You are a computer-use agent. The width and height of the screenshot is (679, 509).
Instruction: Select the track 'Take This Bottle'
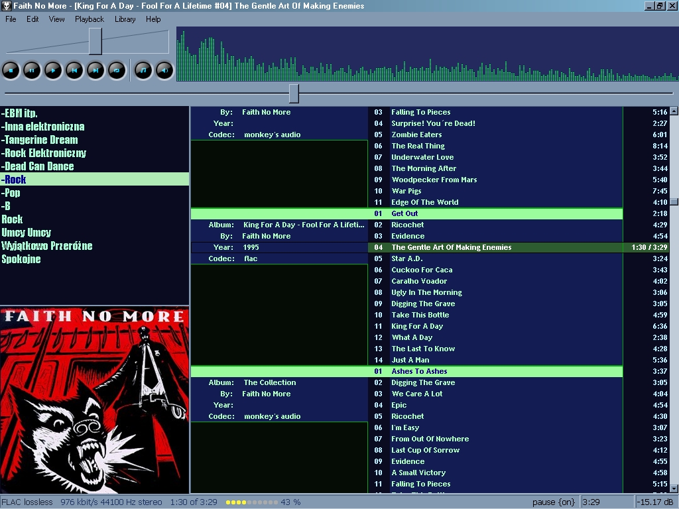[x=519, y=315]
